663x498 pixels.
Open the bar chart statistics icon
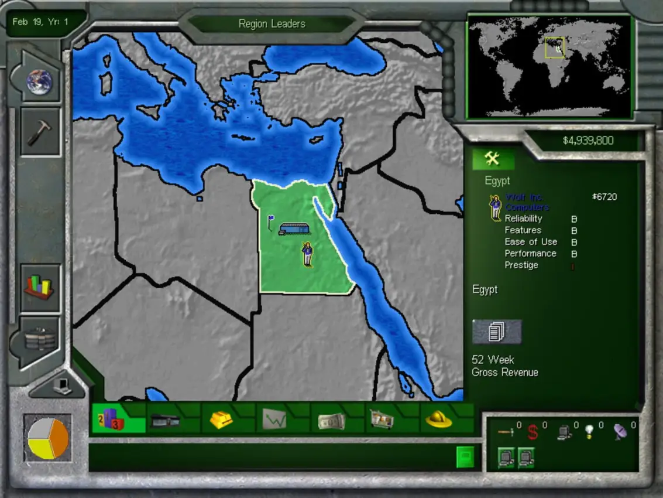point(40,286)
